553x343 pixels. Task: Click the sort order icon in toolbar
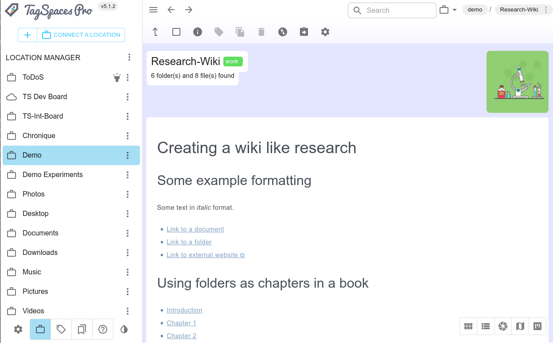click(x=283, y=32)
